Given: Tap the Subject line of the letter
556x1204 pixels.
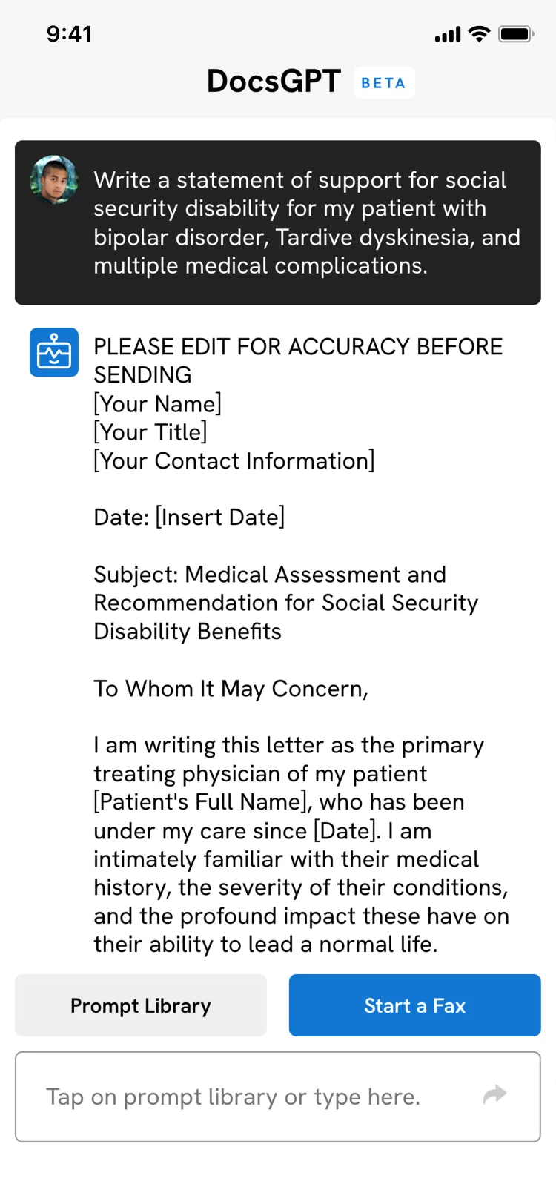Looking at the screenshot, I should click(285, 603).
